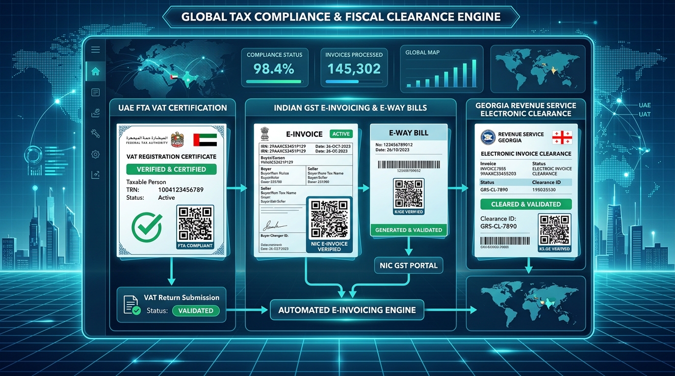
Task: Go to the Home icon in sidebar
Action: click(x=96, y=72)
